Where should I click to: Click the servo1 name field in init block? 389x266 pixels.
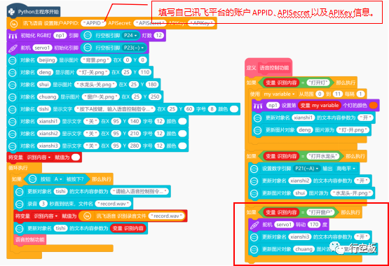click(x=43, y=48)
